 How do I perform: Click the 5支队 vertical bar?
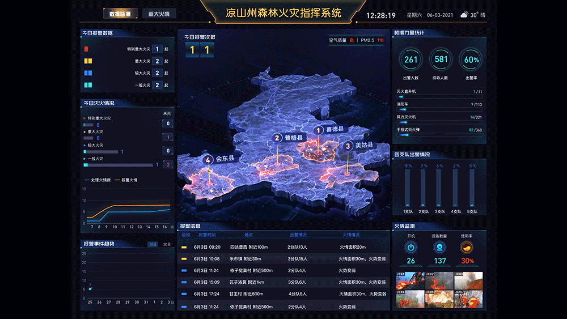point(472,188)
